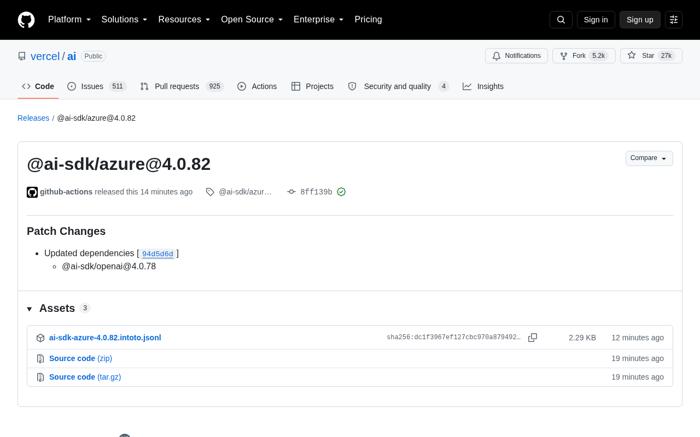Download ai-sdk-azure-4.0.82.intoto.jsonl
Image resolution: width=700 pixels, height=437 pixels.
click(x=105, y=338)
